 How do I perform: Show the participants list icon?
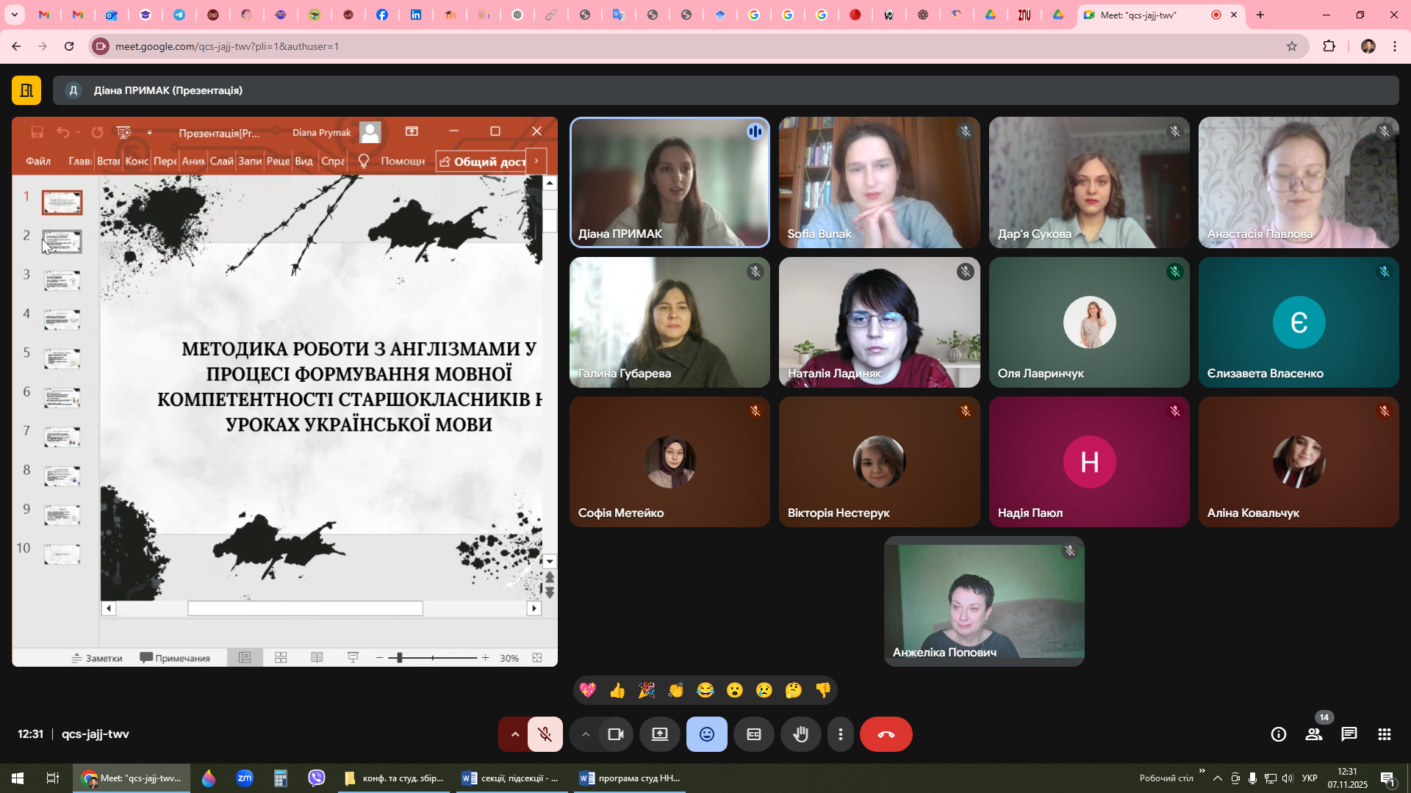1313,734
